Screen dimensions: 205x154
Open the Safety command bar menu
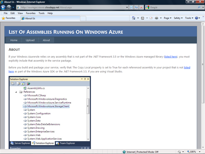[178, 18]
